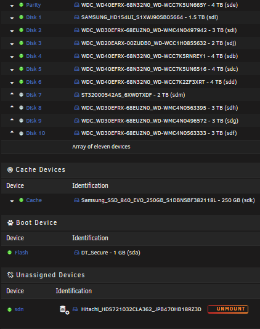
Task: Open the Disk 10 settings link
Action: [36, 133]
